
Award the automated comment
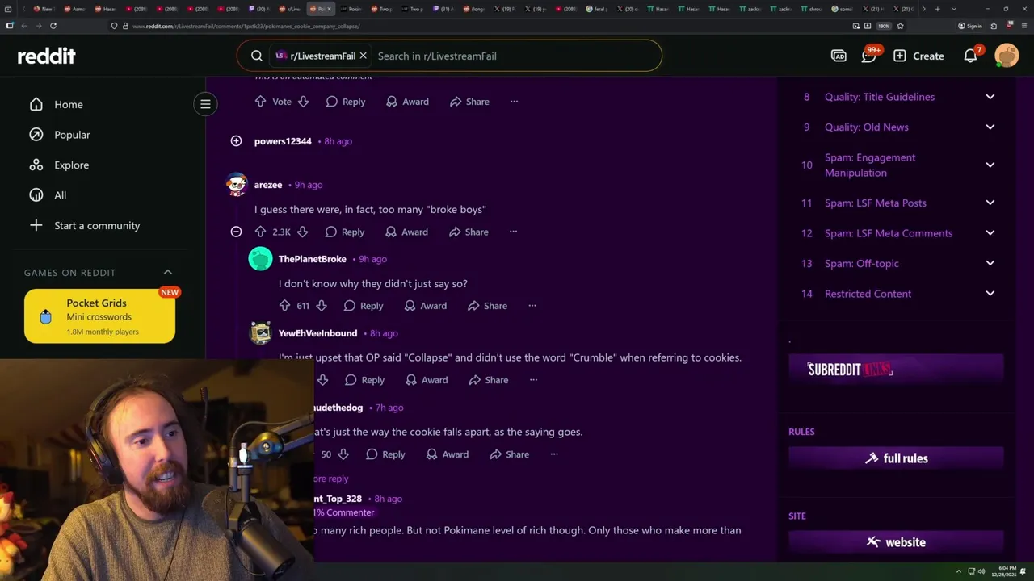click(407, 102)
